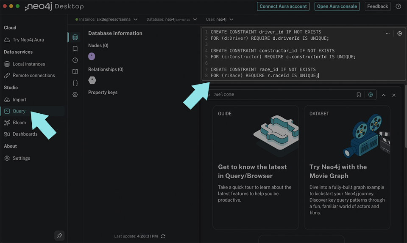Close the :welcome result frame

(x=394, y=95)
